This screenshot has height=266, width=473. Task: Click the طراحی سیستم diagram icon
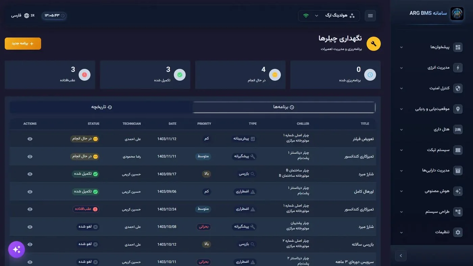coord(458,212)
